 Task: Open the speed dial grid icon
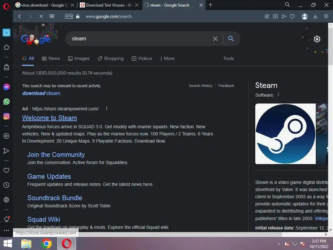52,16
